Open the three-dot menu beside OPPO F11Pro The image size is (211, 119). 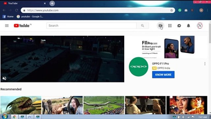pyautogui.click(x=205, y=64)
